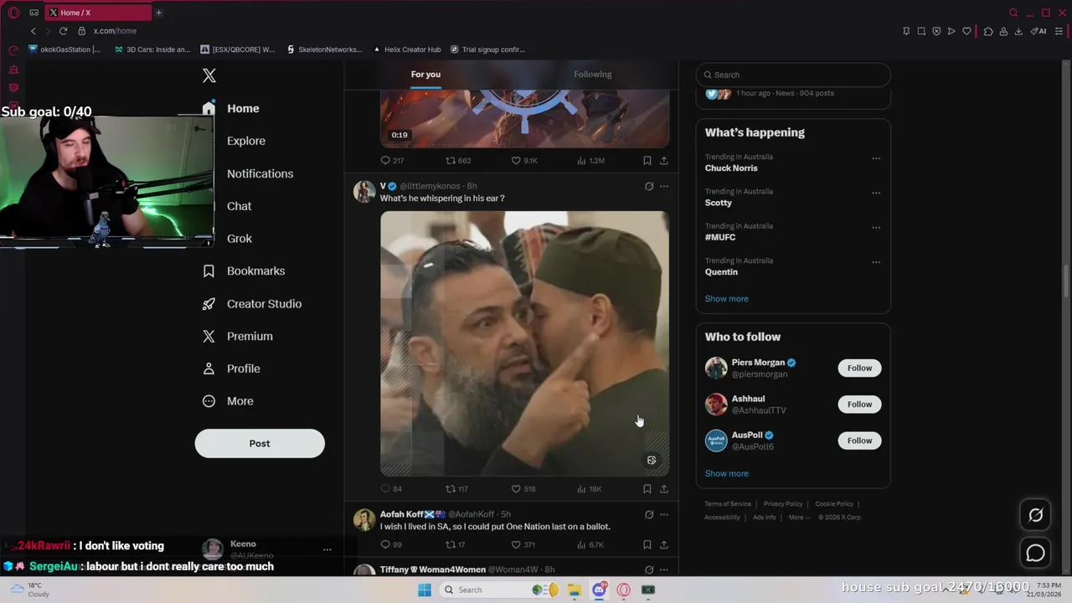
Task: Click the x.com/home address bar
Action: point(115,31)
